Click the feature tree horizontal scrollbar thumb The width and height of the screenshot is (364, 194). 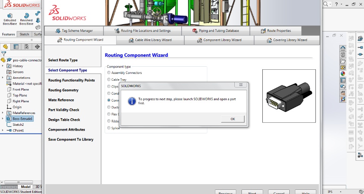point(19,182)
